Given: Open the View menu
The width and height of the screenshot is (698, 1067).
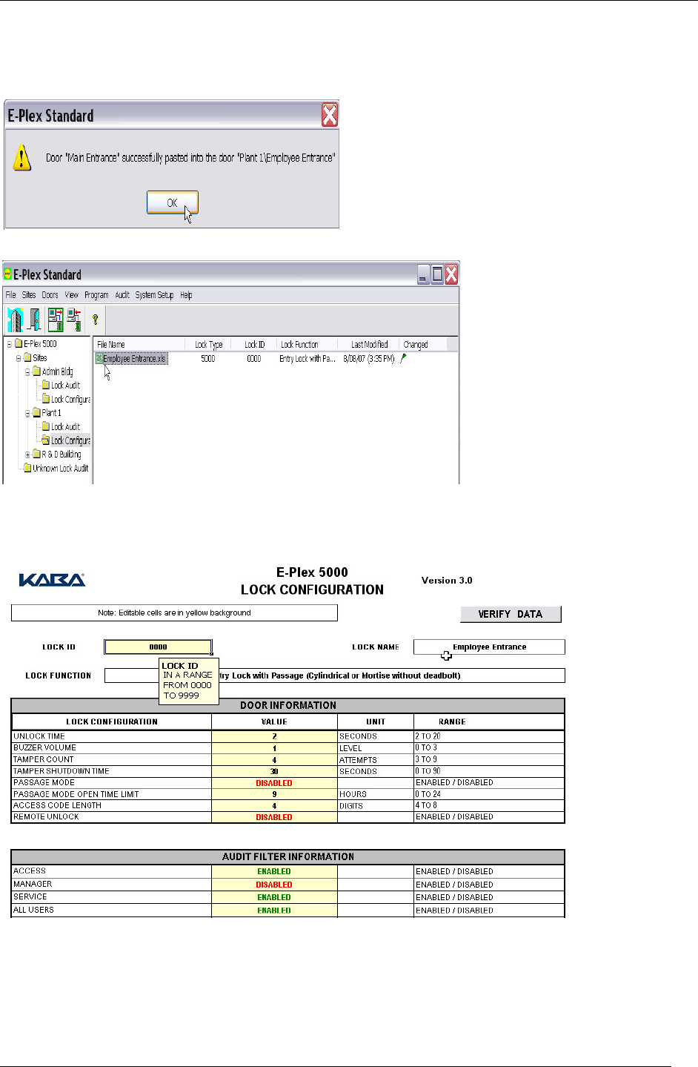Looking at the screenshot, I should pos(71,295).
